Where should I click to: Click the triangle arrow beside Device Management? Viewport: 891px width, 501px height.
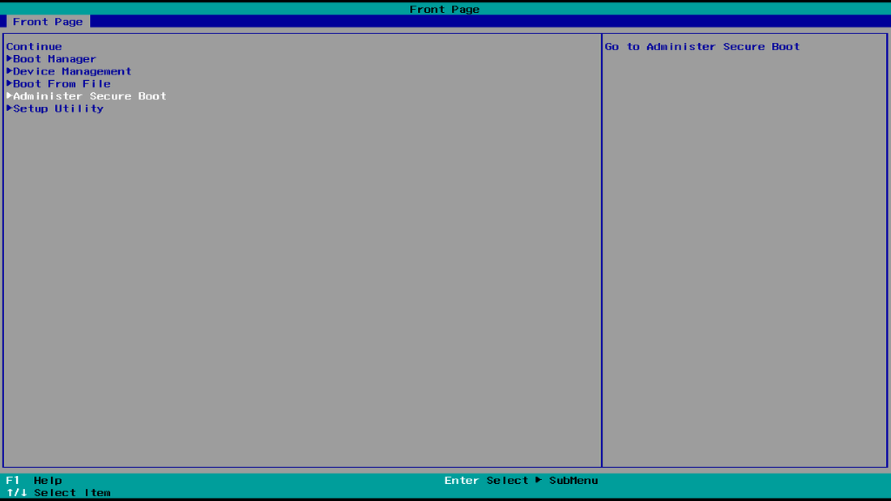click(10, 71)
